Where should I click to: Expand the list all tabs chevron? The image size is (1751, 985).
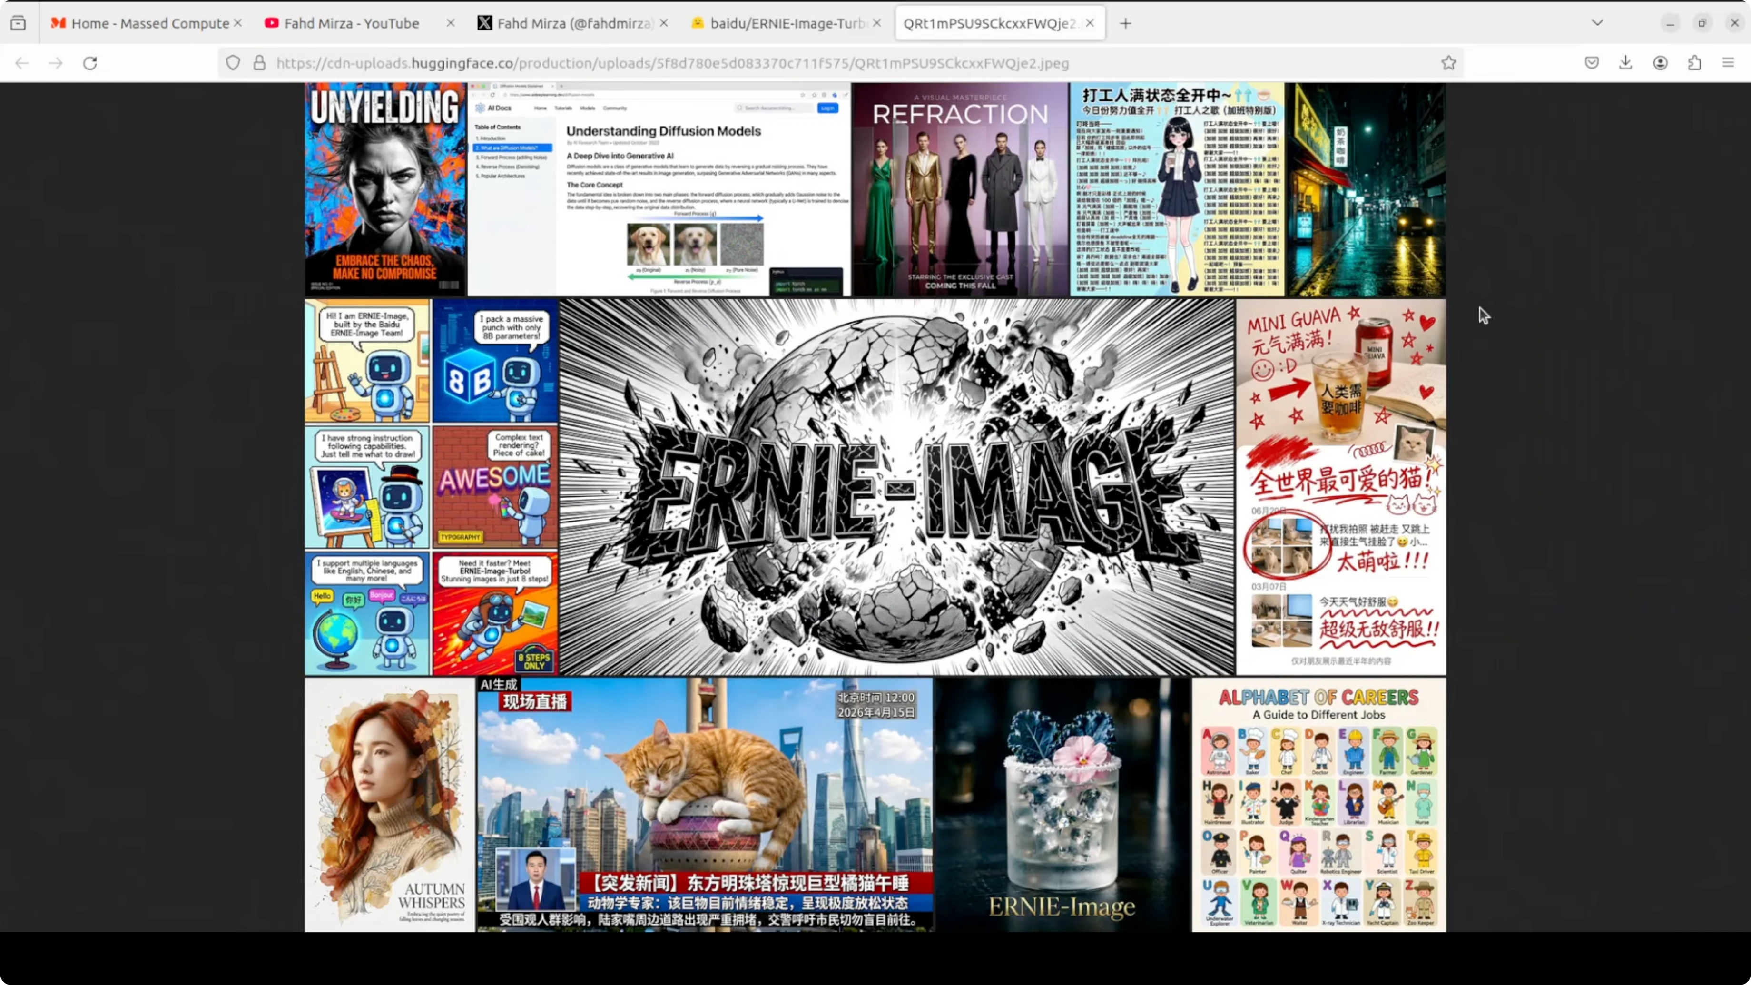(1597, 23)
